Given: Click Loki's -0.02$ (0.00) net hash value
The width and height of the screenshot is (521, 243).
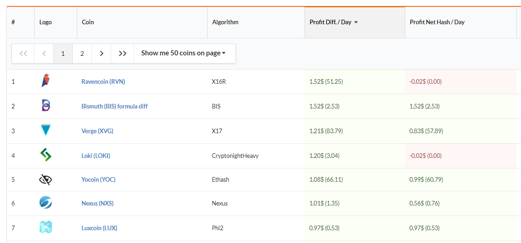Looking at the screenshot, I should [x=426, y=156].
